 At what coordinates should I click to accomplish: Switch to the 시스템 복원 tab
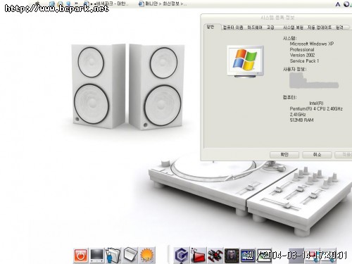click(293, 27)
